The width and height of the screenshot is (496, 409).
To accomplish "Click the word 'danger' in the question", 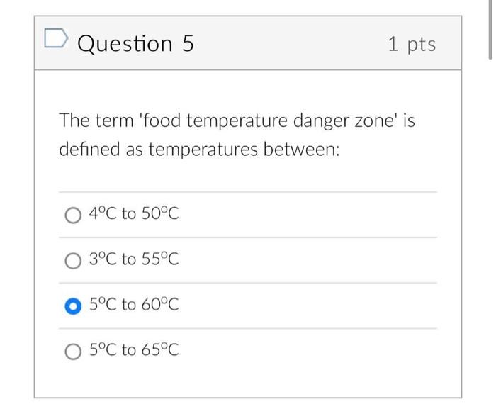I will (303, 121).
